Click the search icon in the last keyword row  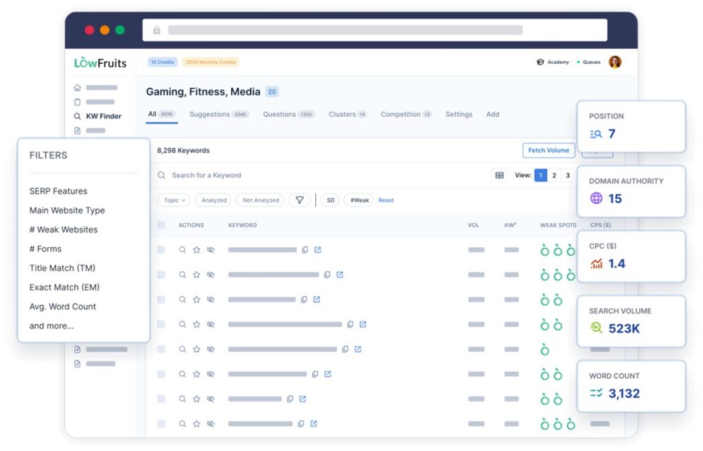[183, 424]
